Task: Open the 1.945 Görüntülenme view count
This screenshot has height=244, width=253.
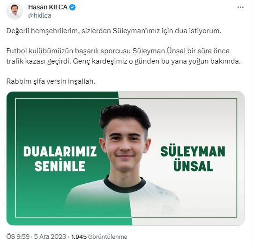Action: coord(99,237)
